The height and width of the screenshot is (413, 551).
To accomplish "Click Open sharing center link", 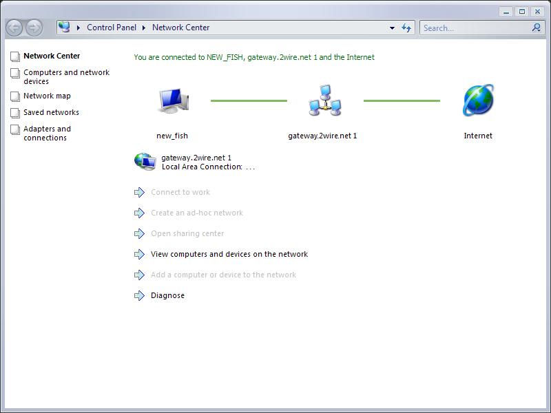I will click(187, 233).
